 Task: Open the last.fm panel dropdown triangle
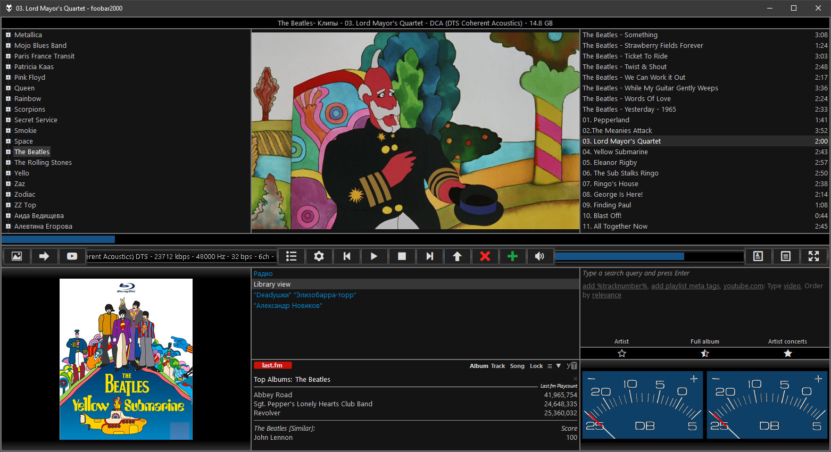point(558,366)
